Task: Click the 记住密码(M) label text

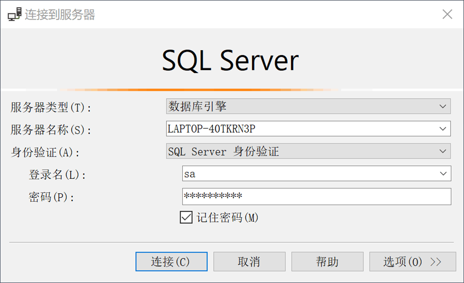Action: [227, 218]
